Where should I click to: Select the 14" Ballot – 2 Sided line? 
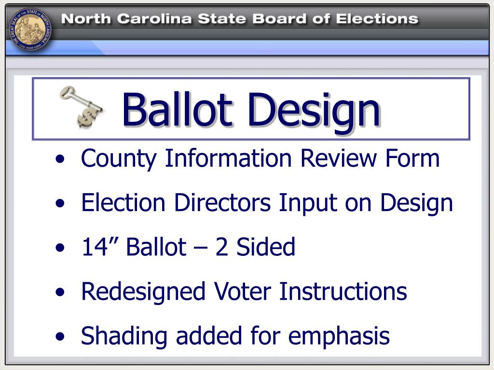[188, 246]
